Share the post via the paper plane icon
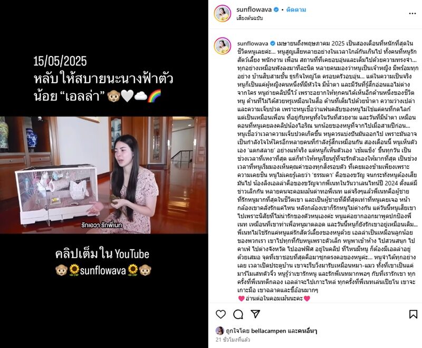This screenshot has height=348, width=422. 255,314
